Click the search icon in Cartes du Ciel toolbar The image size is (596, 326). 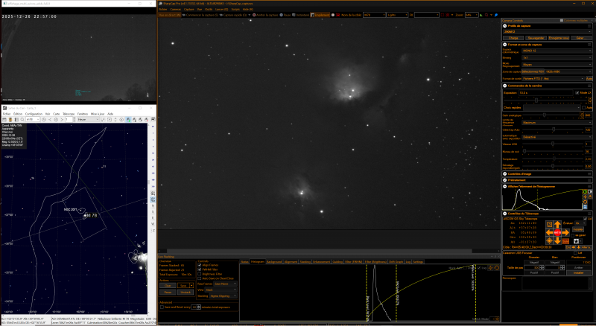click(22, 119)
